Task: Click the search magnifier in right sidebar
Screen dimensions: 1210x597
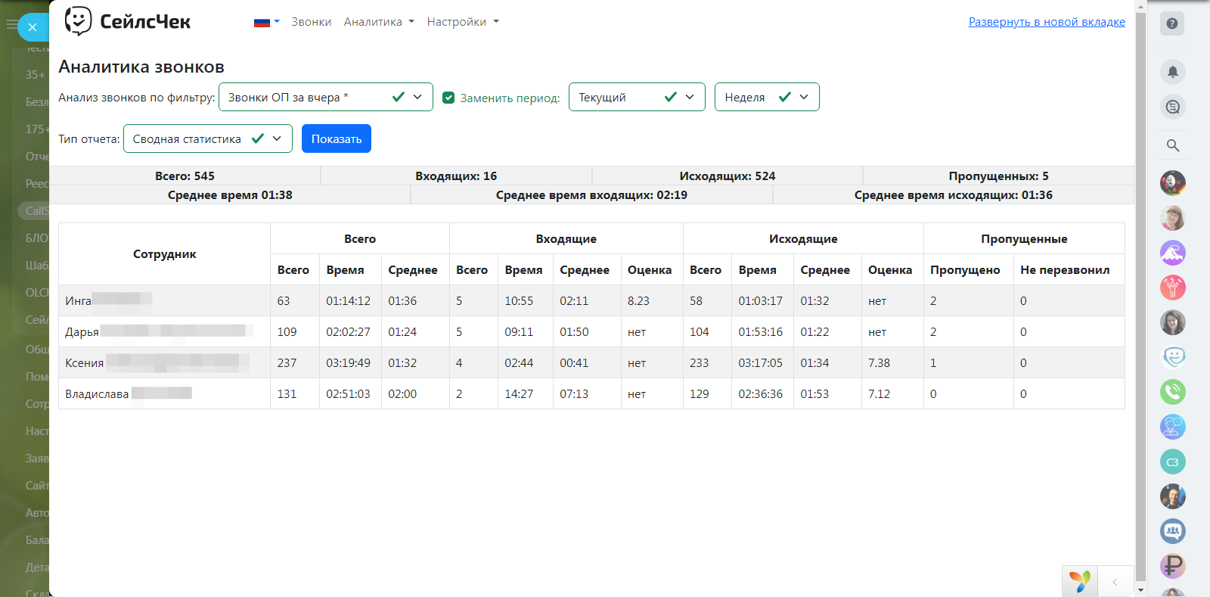Action: click(x=1172, y=145)
